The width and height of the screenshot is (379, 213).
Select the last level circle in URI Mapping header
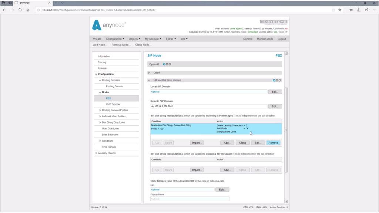point(280,80)
